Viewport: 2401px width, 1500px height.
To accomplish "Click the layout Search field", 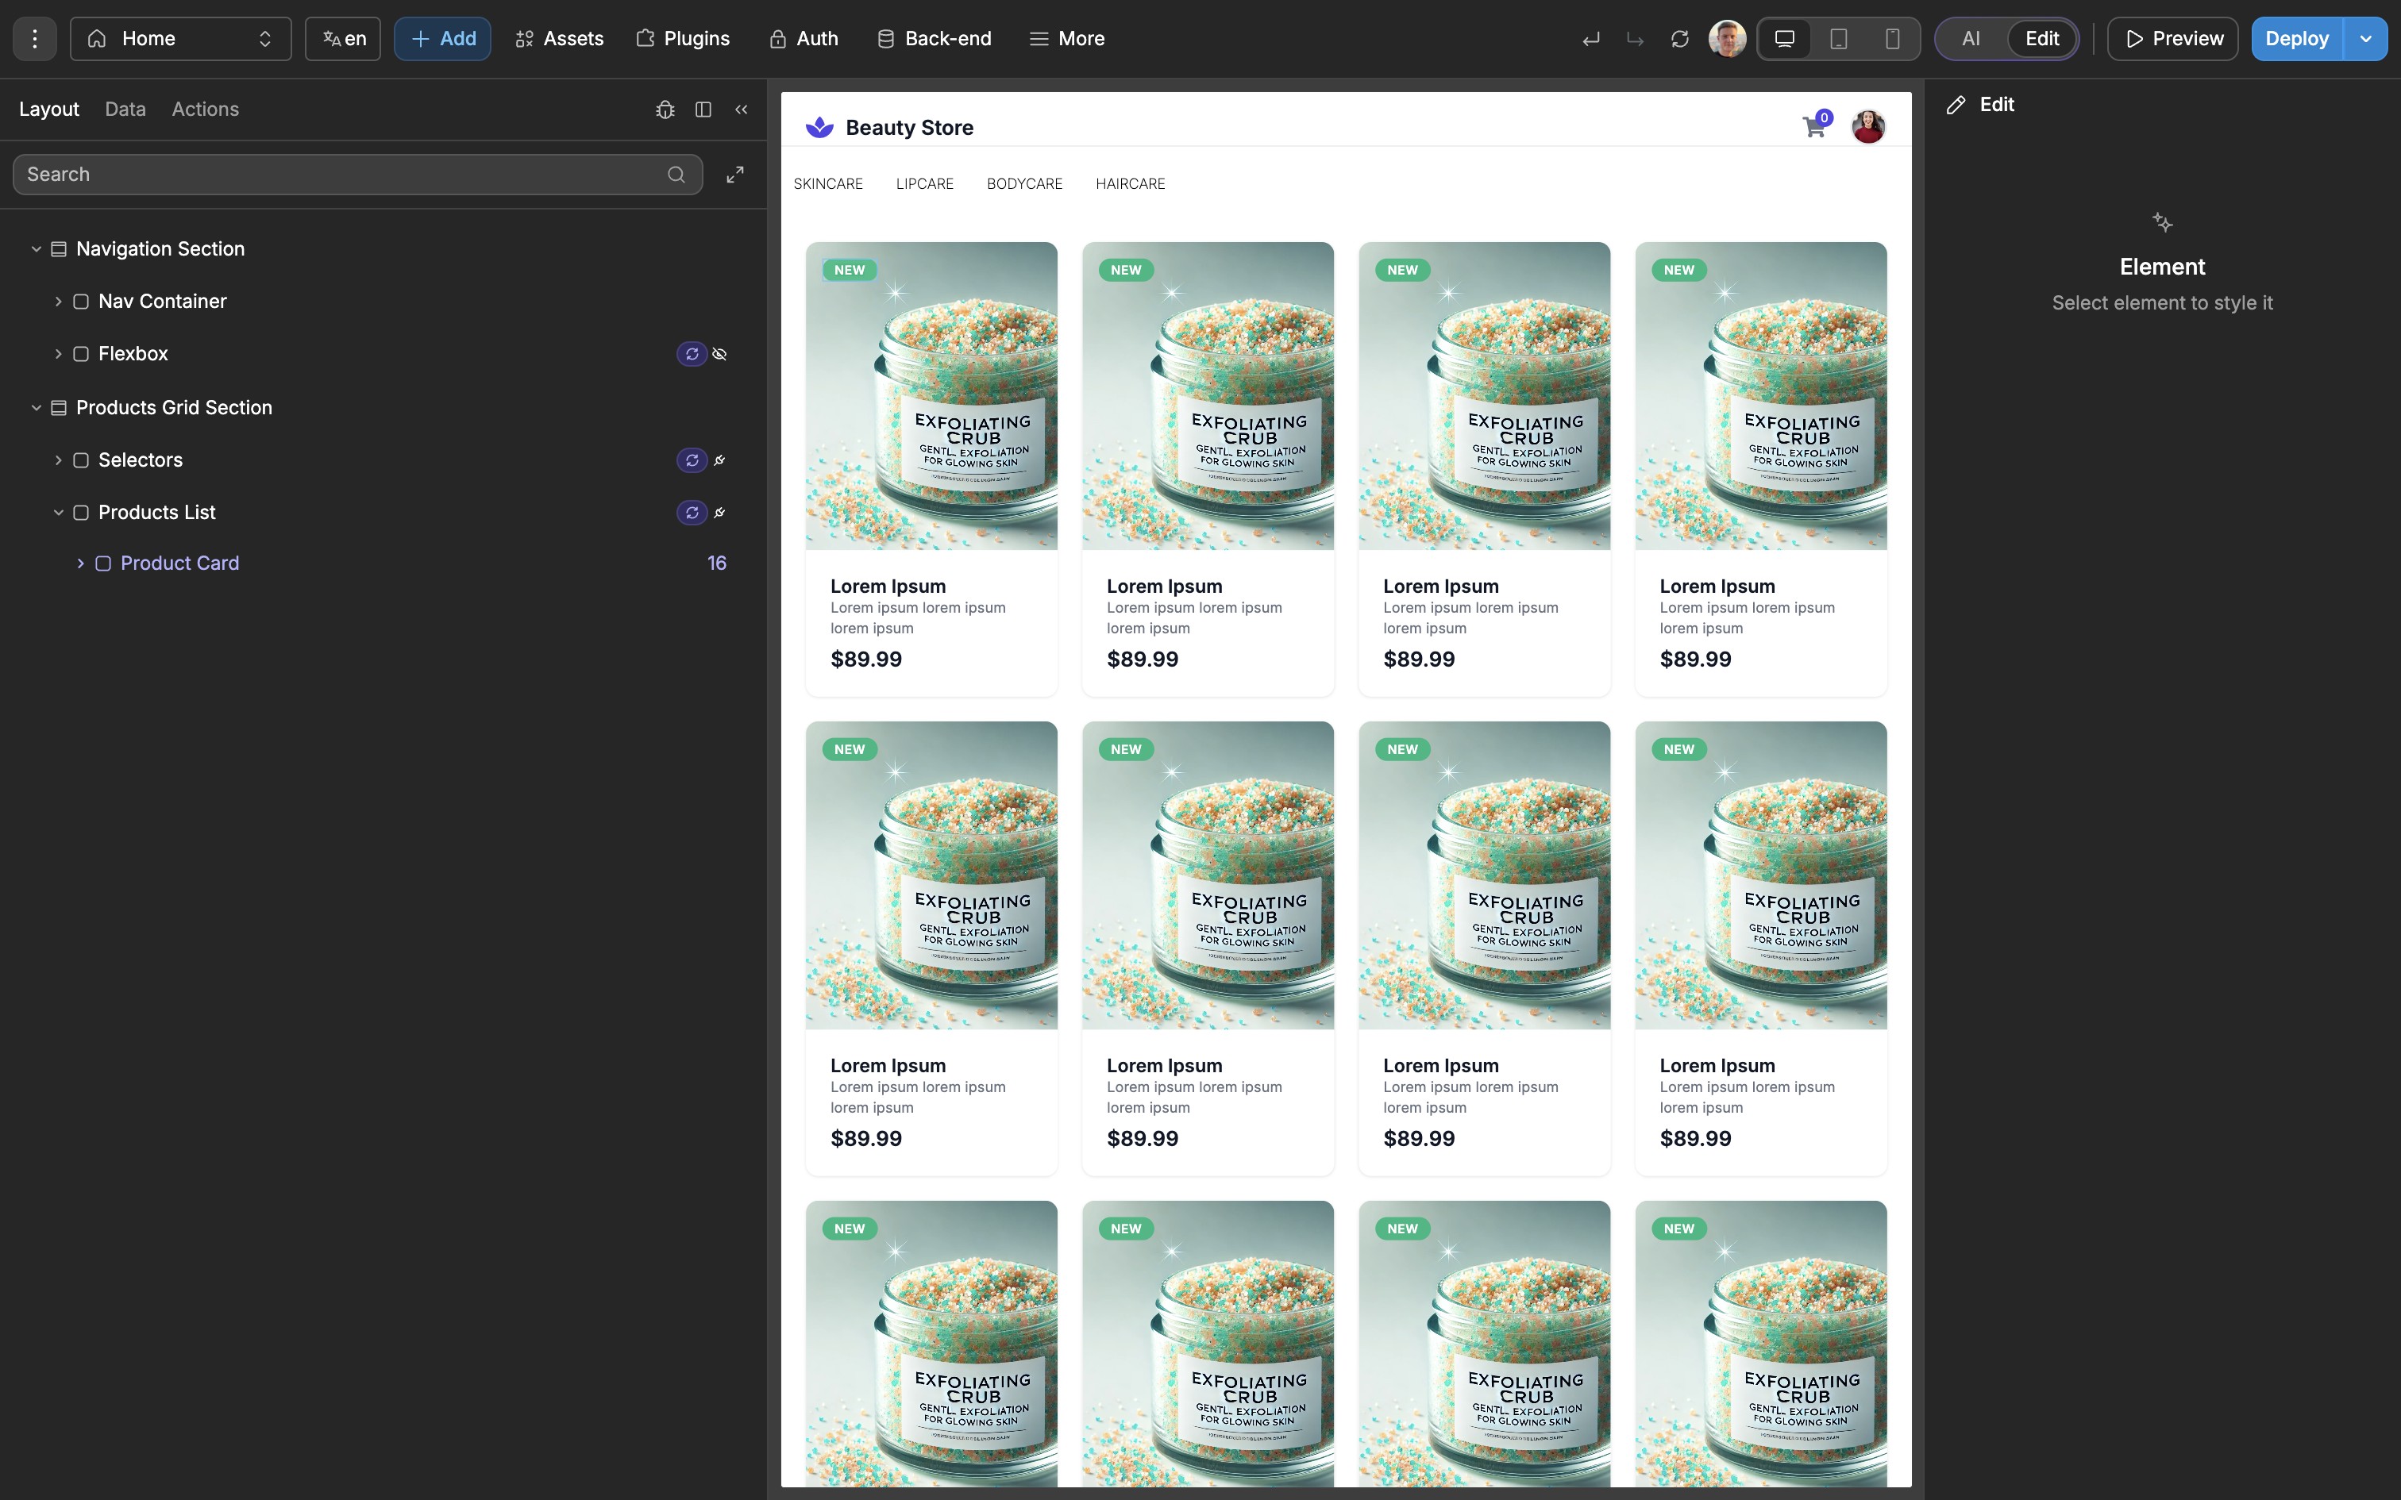I will [357, 175].
